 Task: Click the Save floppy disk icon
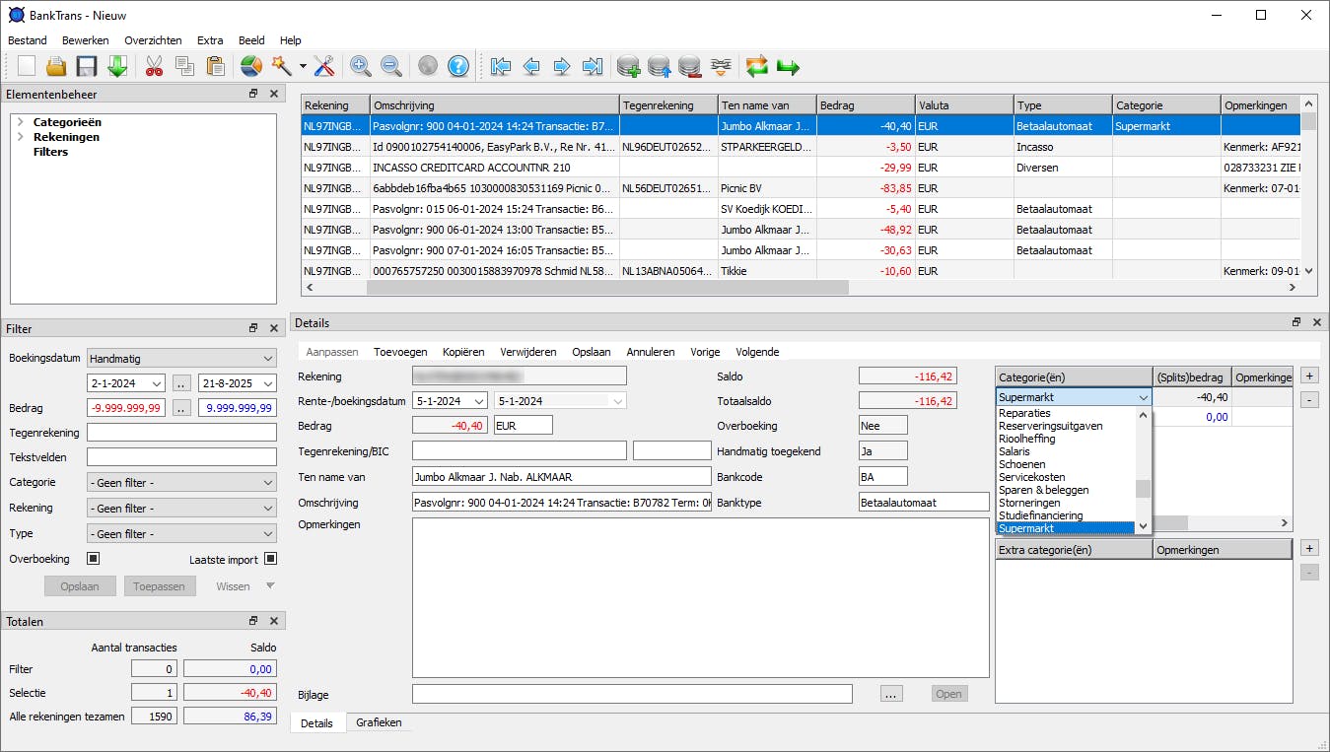click(x=87, y=67)
